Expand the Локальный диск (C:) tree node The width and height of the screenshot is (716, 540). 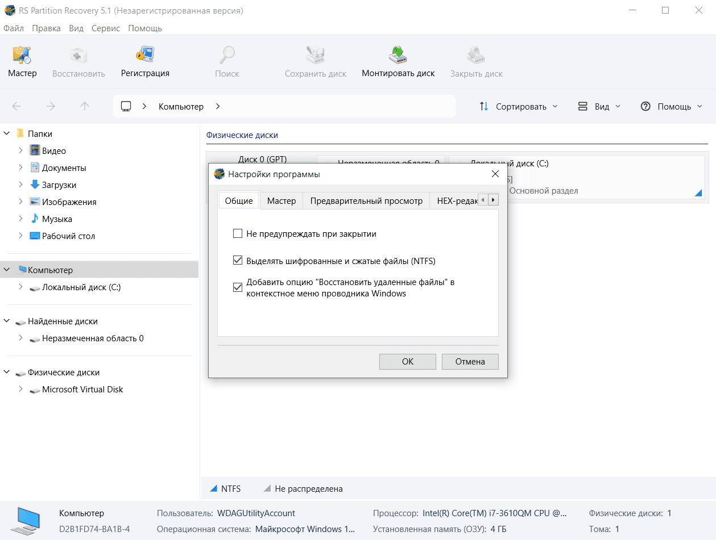21,287
